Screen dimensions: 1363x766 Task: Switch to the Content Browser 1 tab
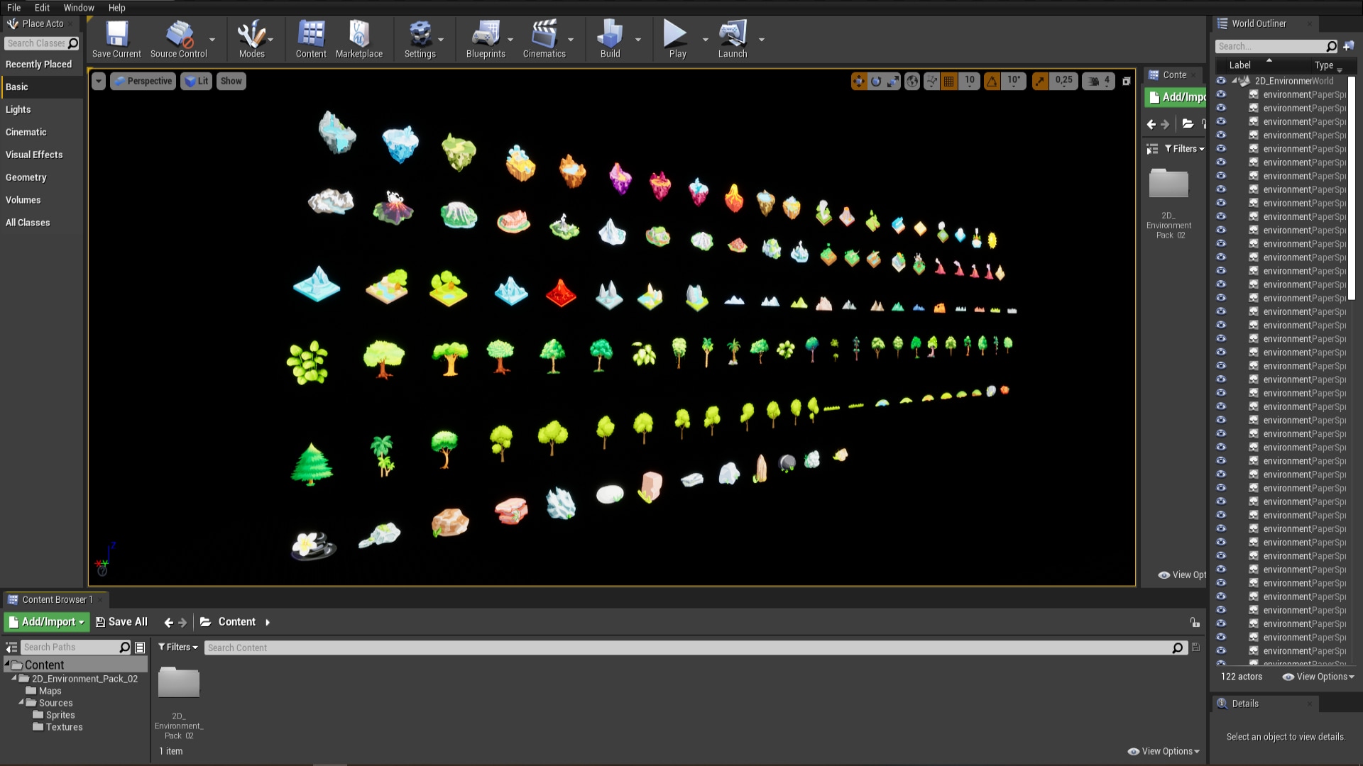tap(55, 599)
